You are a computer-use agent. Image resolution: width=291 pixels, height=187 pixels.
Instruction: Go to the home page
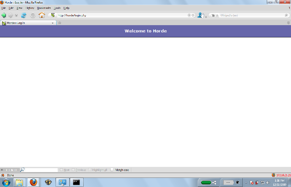coord(42,15)
